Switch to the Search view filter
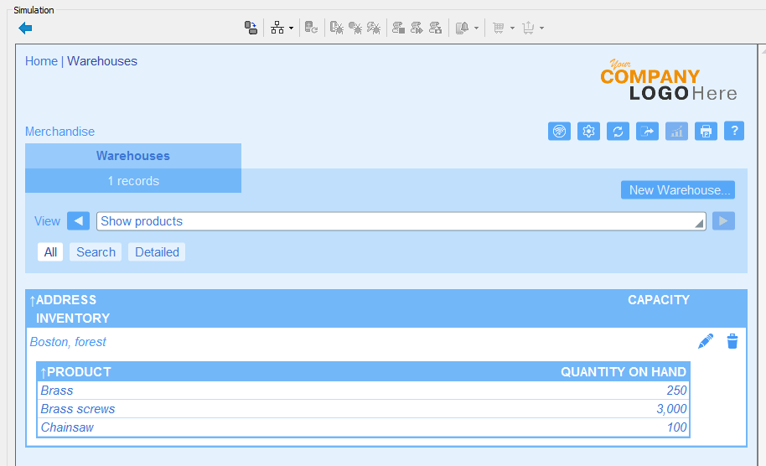The height and width of the screenshot is (466, 766). [x=96, y=252]
